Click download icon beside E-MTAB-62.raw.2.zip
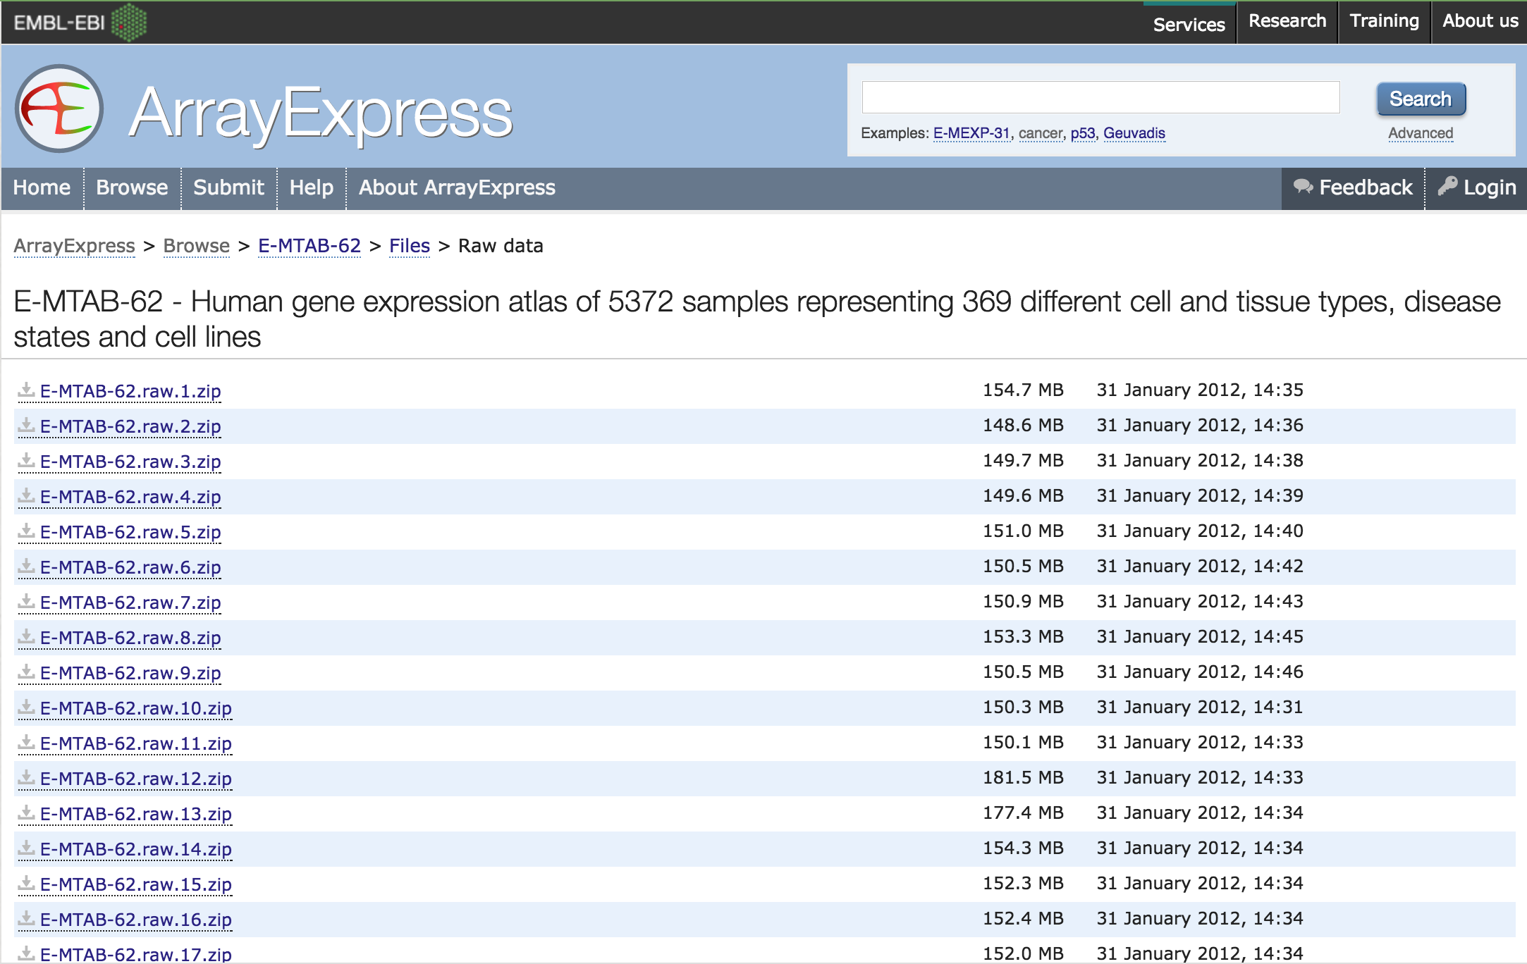Image resolution: width=1527 pixels, height=964 pixels. click(x=26, y=425)
